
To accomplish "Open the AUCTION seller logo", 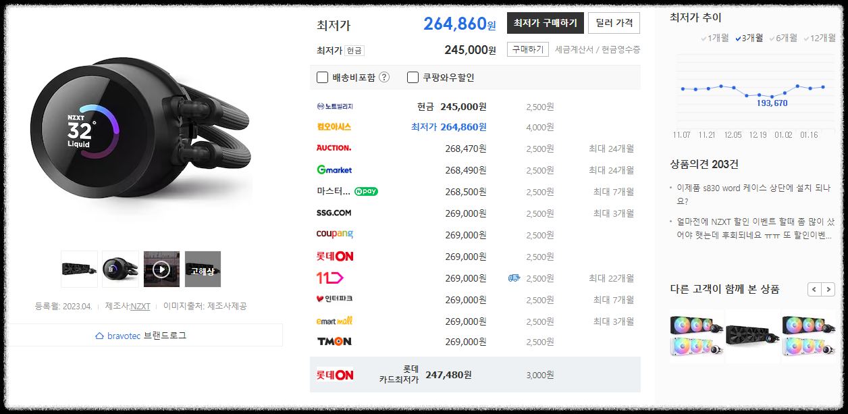I will pyautogui.click(x=334, y=148).
